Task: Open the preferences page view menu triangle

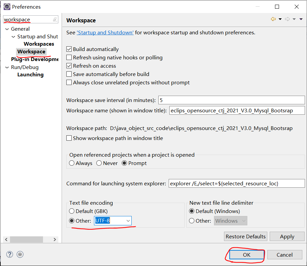Action: [301, 19]
